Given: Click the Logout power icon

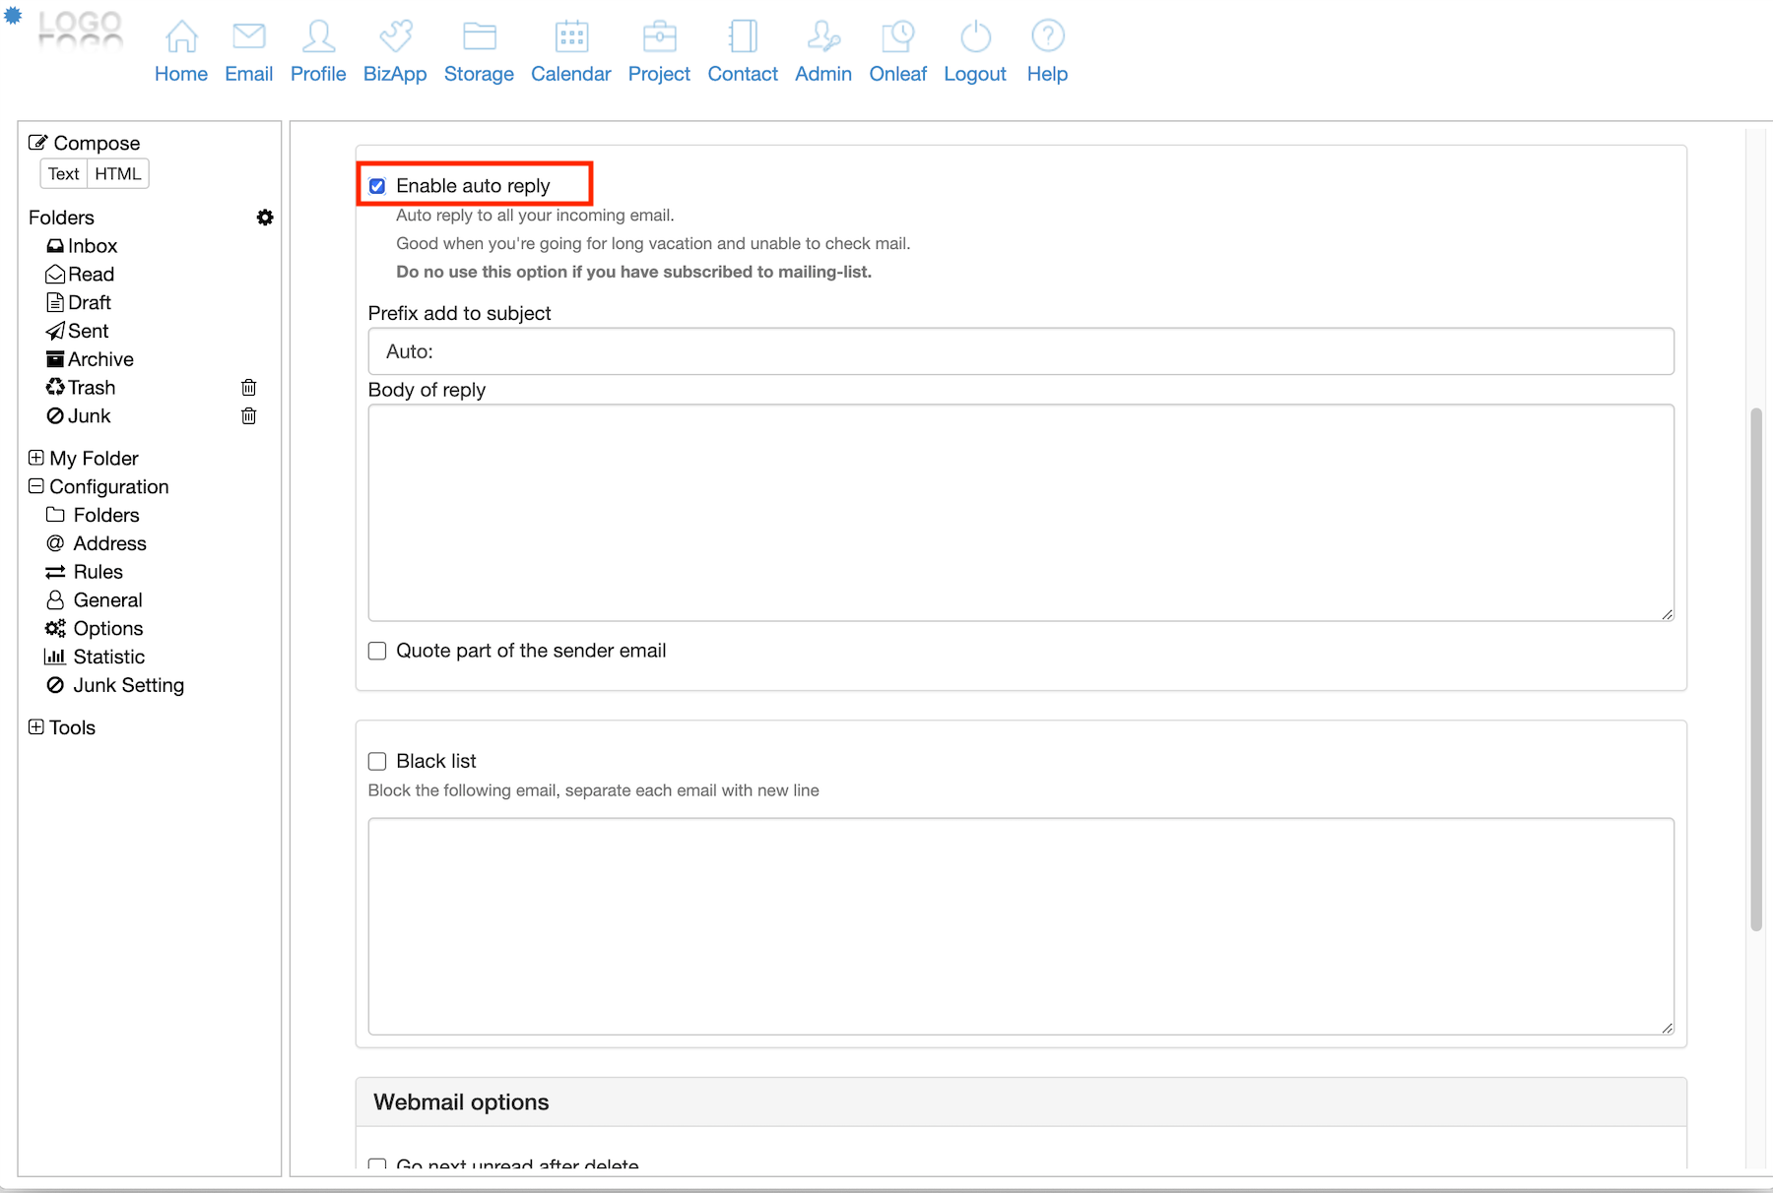Looking at the screenshot, I should (x=975, y=36).
